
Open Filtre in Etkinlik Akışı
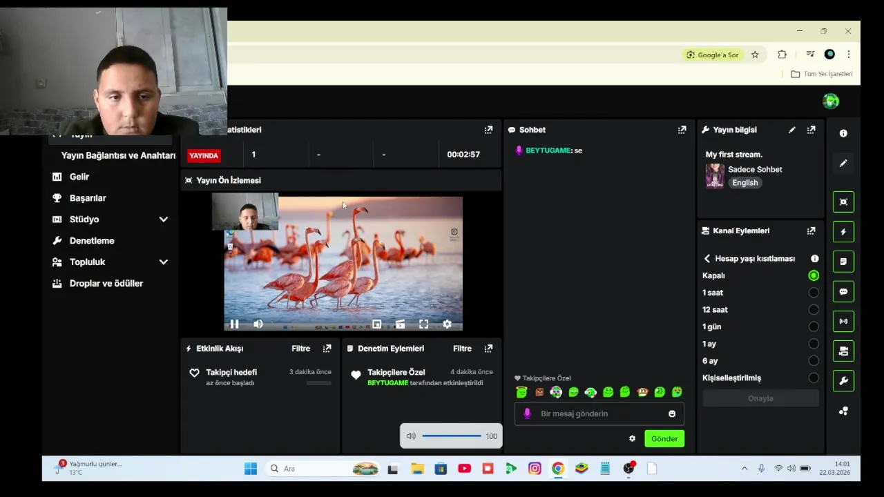pos(300,349)
